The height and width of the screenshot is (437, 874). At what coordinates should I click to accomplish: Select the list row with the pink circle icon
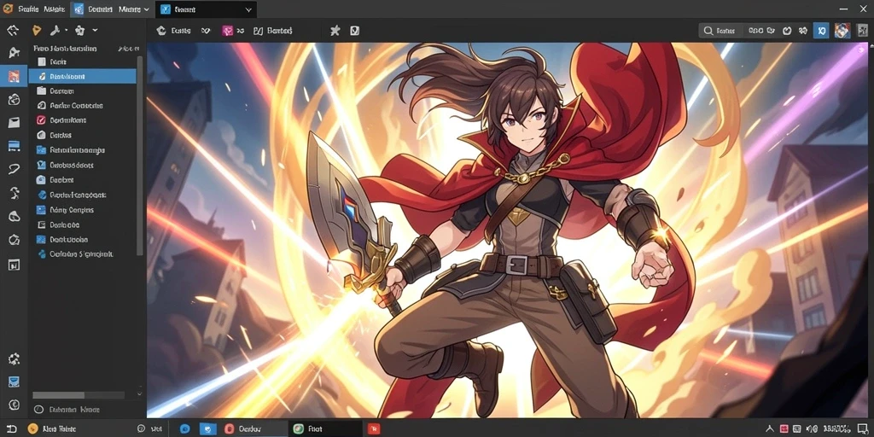[83, 119]
